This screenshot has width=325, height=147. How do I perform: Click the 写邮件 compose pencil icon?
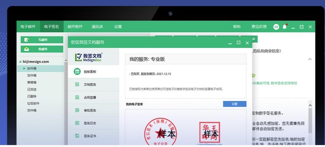point(27,40)
